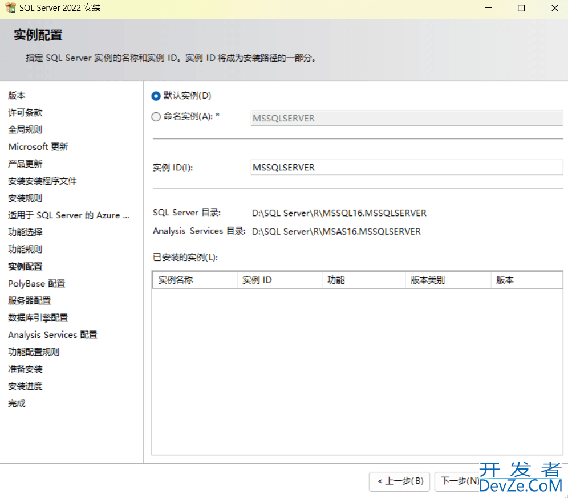Open the 功能选择 step
The width and height of the screenshot is (568, 498).
(25, 232)
